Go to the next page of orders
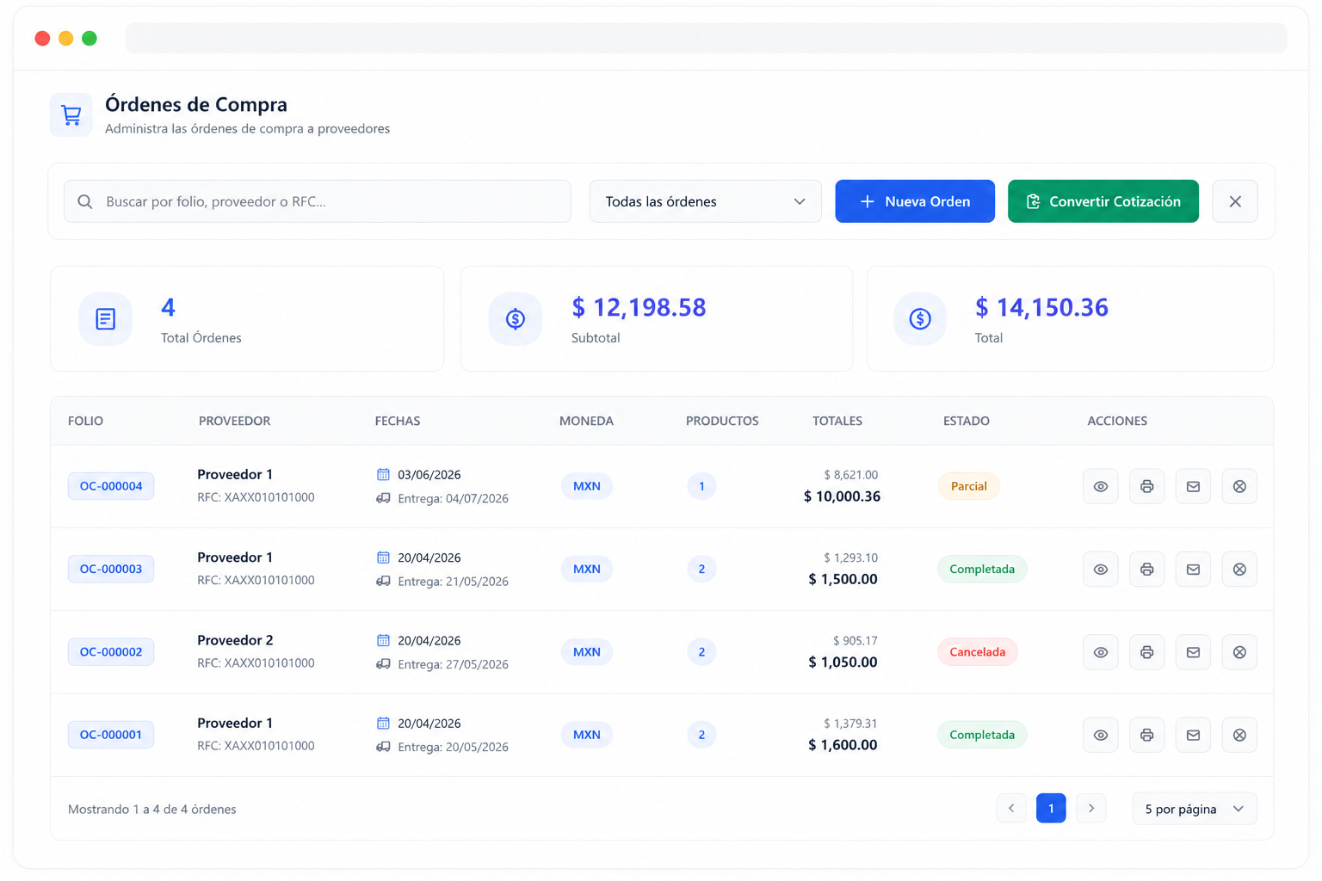The height and width of the screenshot is (881, 1322). pyautogui.click(x=1091, y=809)
